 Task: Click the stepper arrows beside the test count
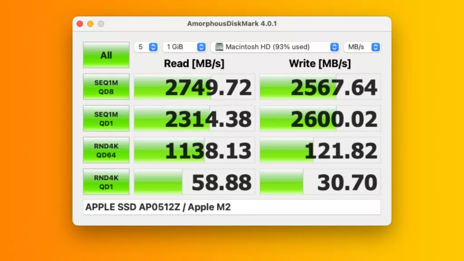pos(153,47)
